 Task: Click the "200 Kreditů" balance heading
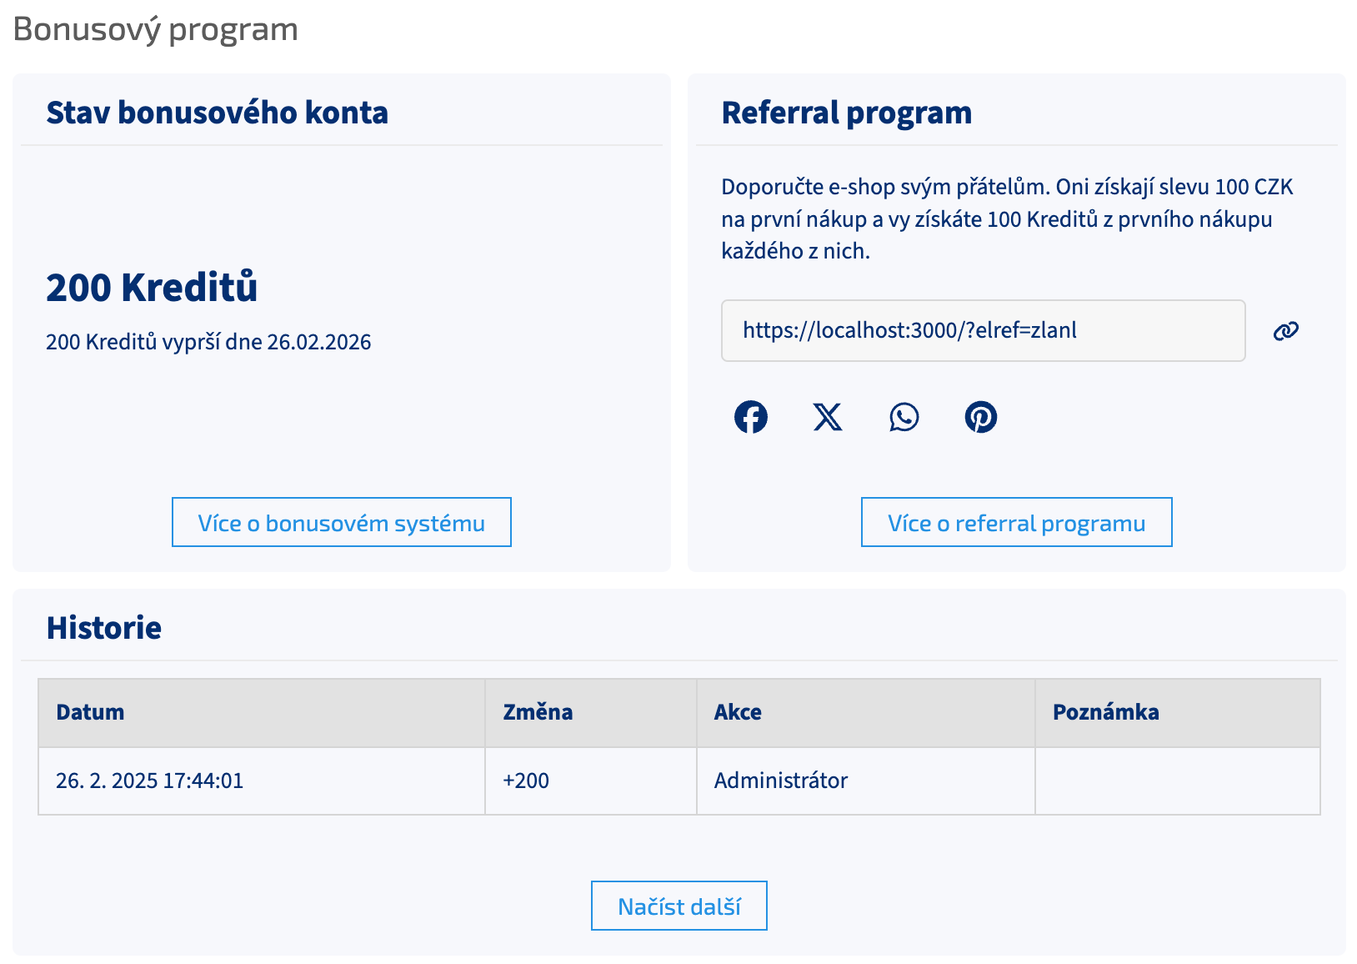click(x=152, y=288)
